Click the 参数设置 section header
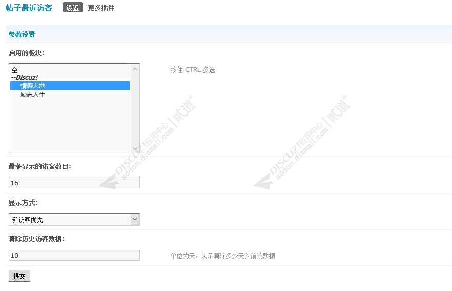Screen dimensions: 452x291 (22, 34)
